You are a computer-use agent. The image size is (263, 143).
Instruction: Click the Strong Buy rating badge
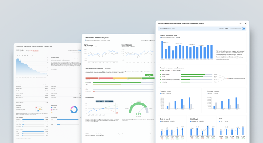(149, 75)
